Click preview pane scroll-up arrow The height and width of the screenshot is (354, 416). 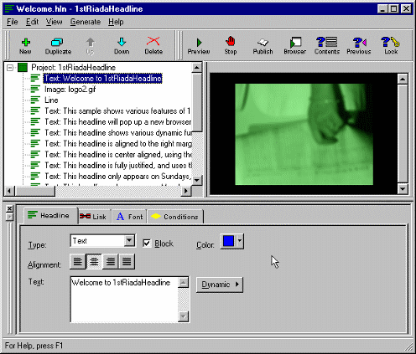[x=403, y=80]
